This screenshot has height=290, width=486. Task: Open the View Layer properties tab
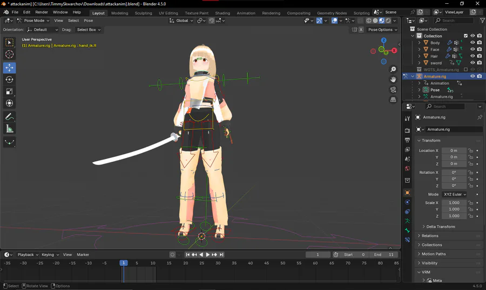407,149
